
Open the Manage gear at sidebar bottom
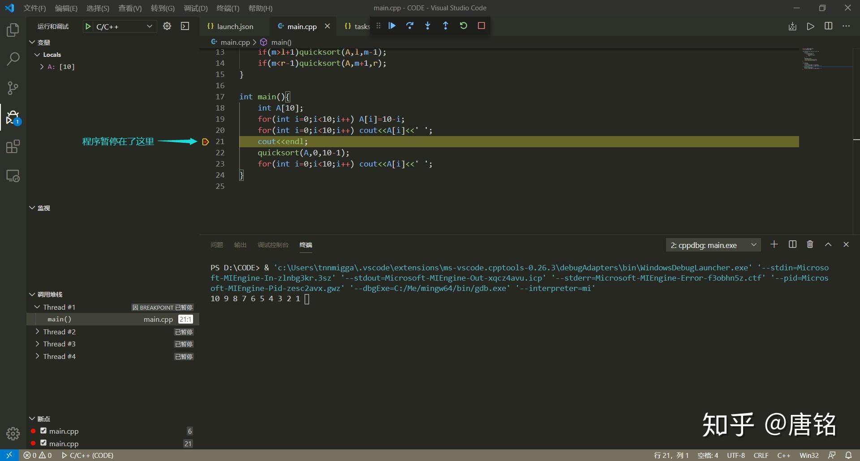pos(13,433)
